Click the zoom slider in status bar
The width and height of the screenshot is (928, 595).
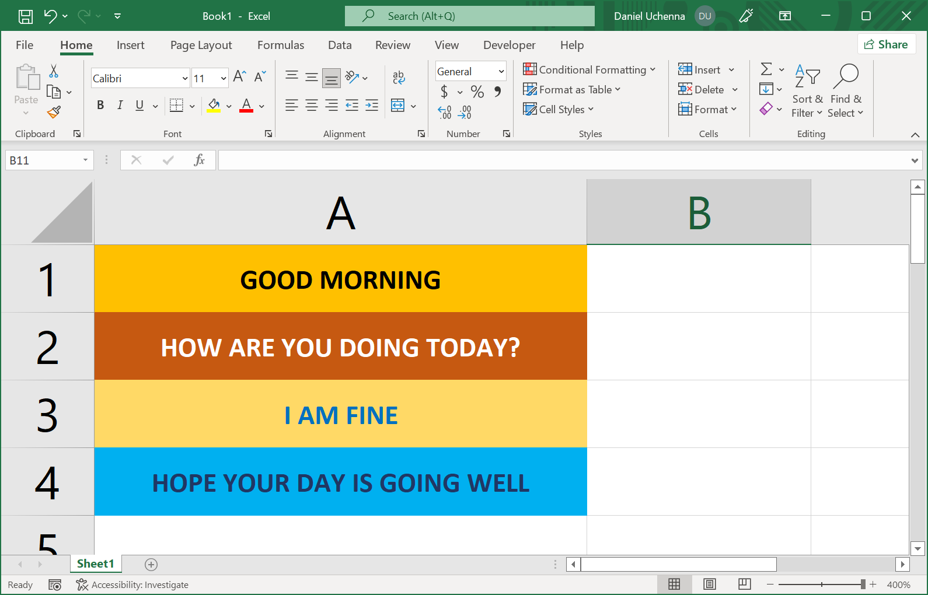863,584
